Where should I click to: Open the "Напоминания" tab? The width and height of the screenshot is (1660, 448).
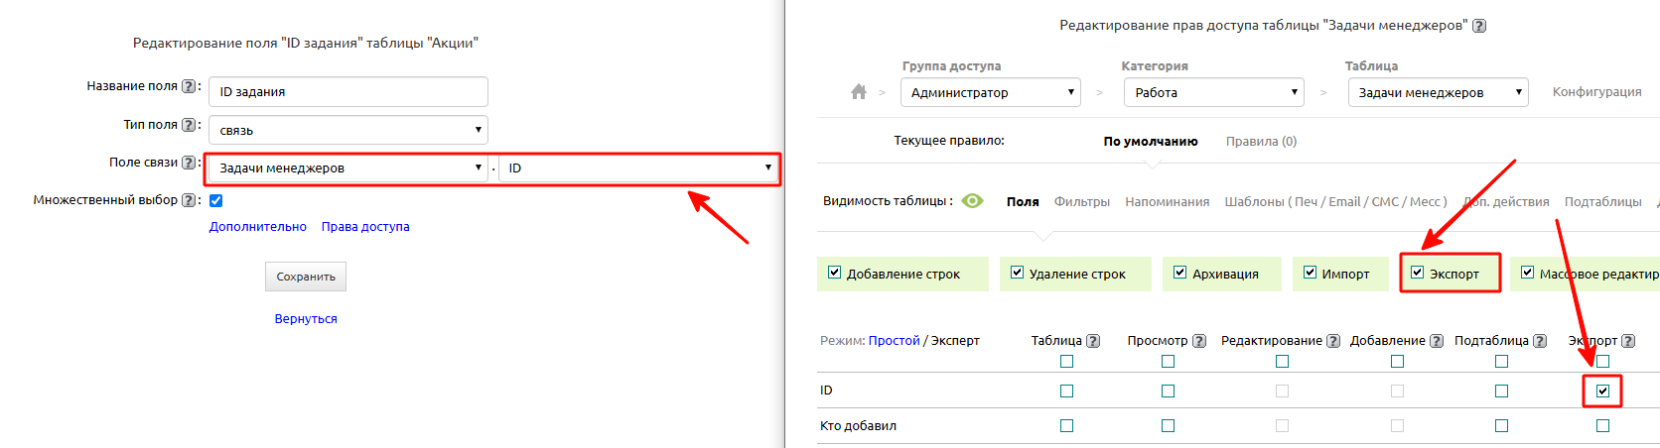click(1167, 201)
